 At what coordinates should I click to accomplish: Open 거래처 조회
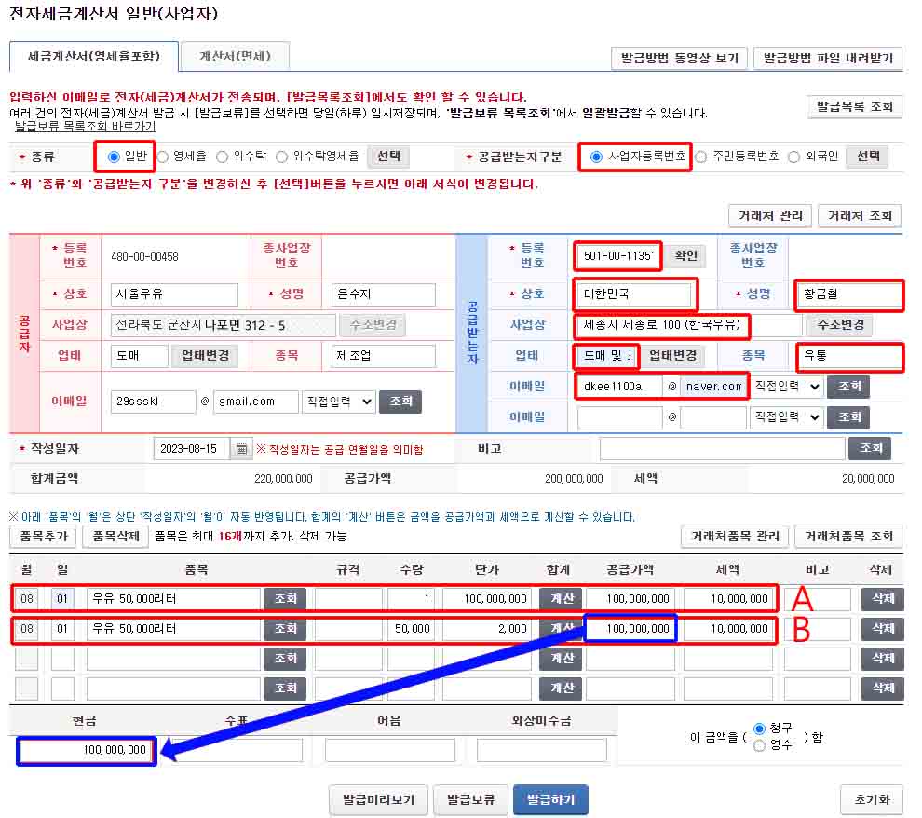860,216
